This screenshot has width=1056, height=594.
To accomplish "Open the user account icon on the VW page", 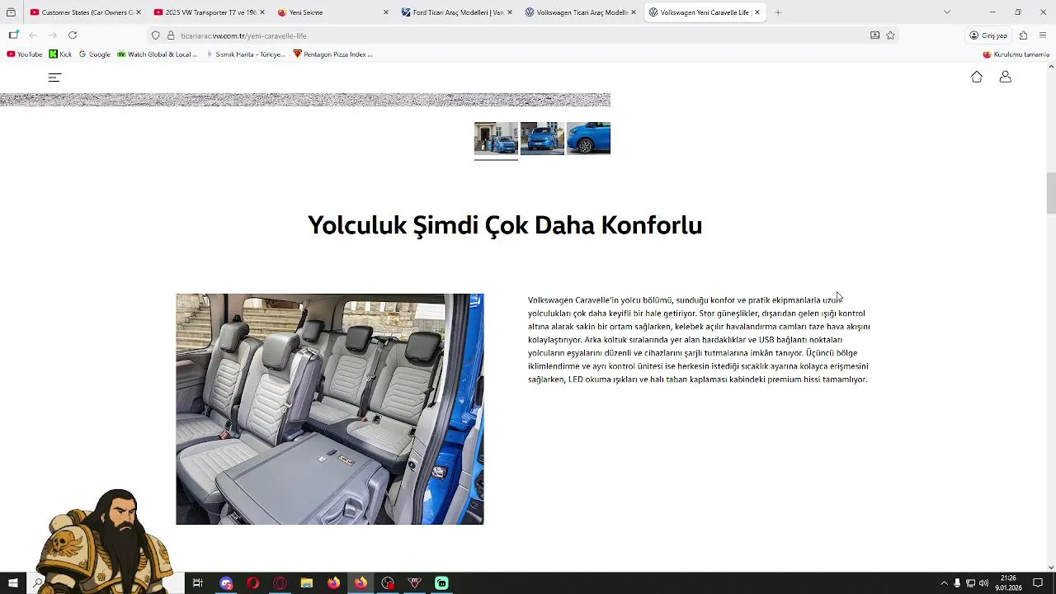I will (1005, 77).
